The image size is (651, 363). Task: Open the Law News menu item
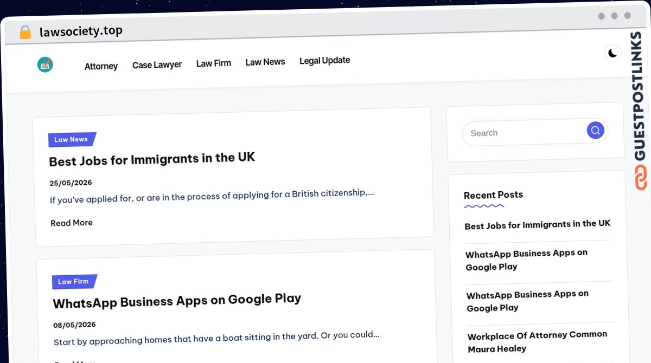[x=265, y=62]
